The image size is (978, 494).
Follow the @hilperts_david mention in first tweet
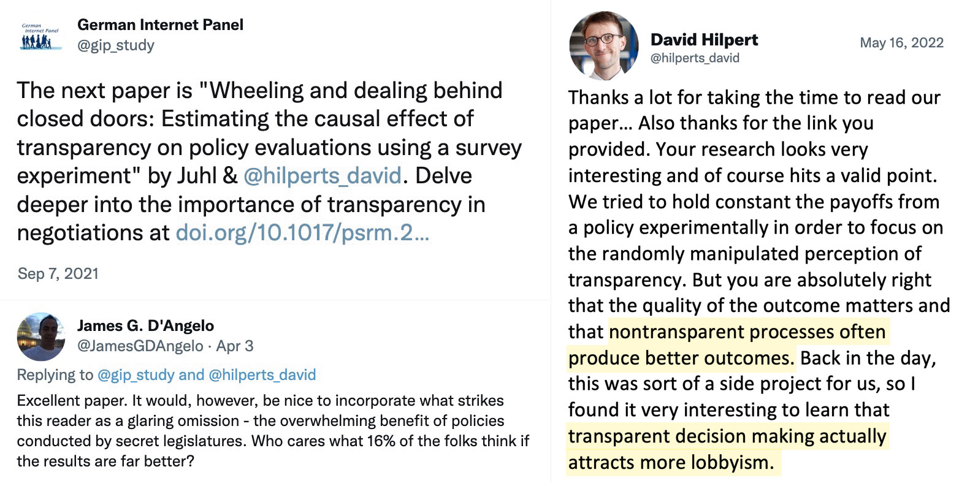click(323, 176)
